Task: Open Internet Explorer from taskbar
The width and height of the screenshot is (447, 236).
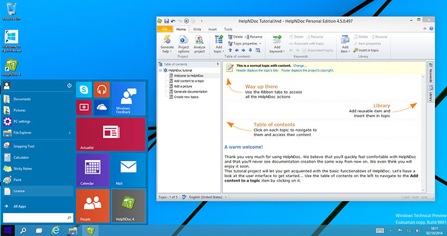Action: tap(56, 231)
